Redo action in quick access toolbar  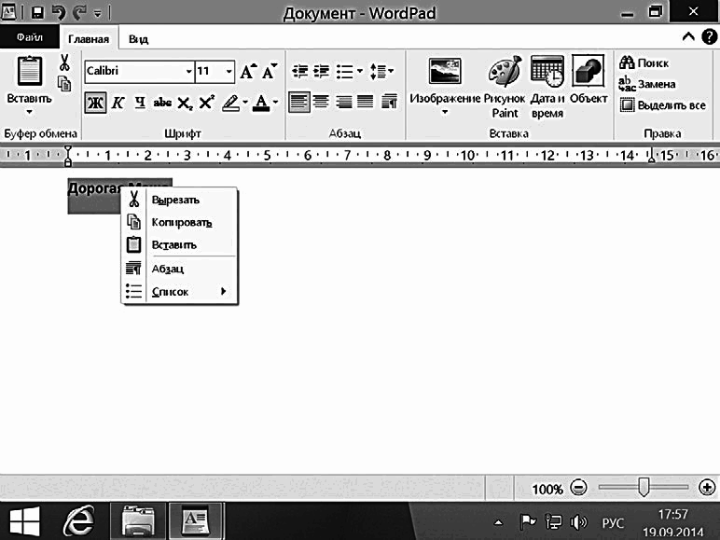point(79,12)
